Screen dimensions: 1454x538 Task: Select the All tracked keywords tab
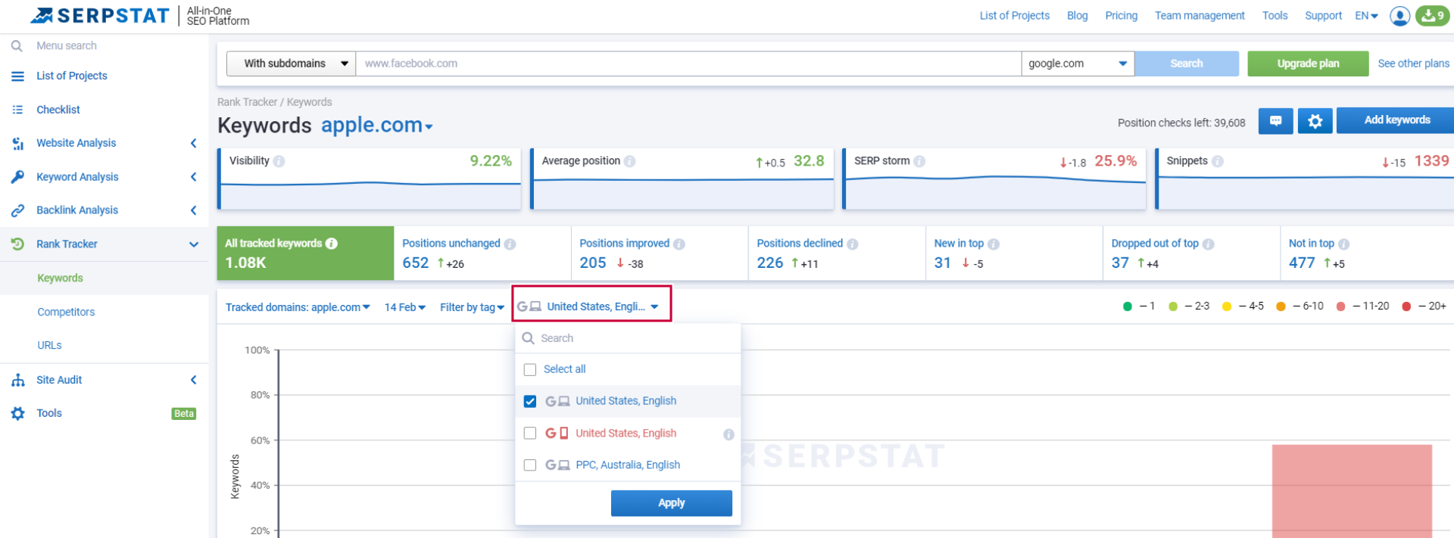306,253
